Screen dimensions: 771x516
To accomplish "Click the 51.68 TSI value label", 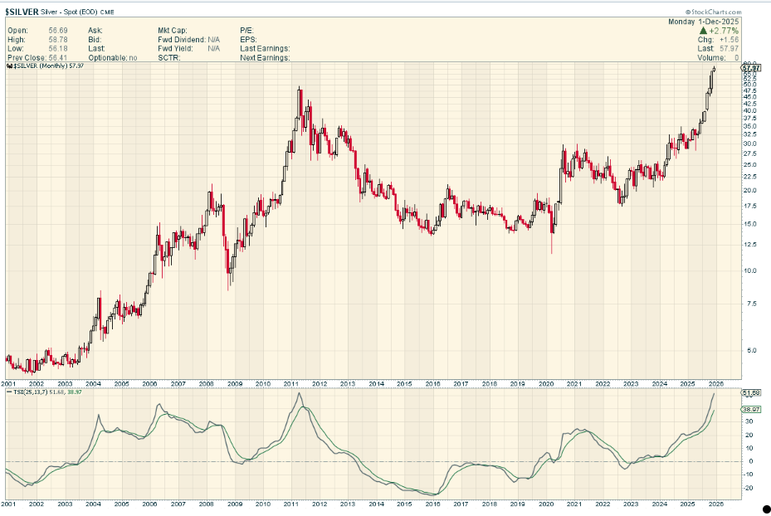I will pyautogui.click(x=751, y=393).
